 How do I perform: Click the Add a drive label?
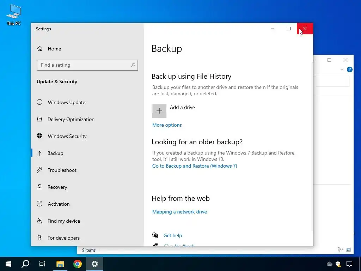pyautogui.click(x=182, y=107)
